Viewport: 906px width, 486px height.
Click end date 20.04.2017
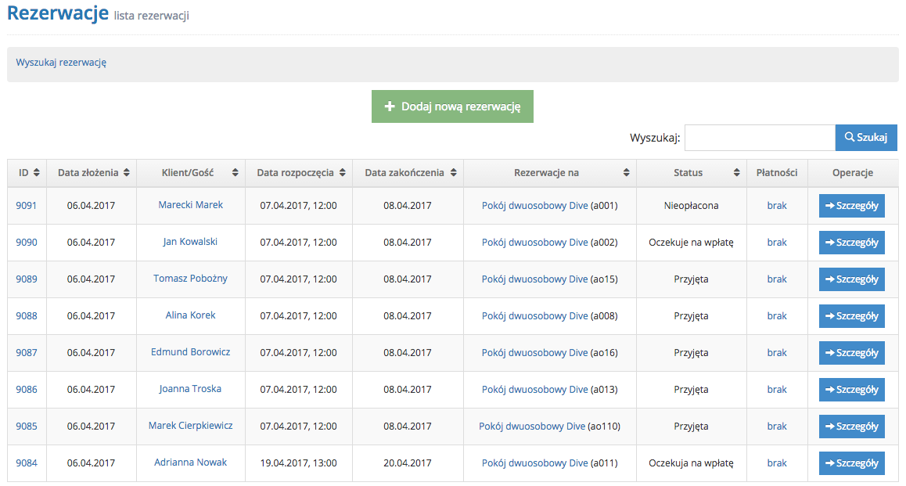408,463
